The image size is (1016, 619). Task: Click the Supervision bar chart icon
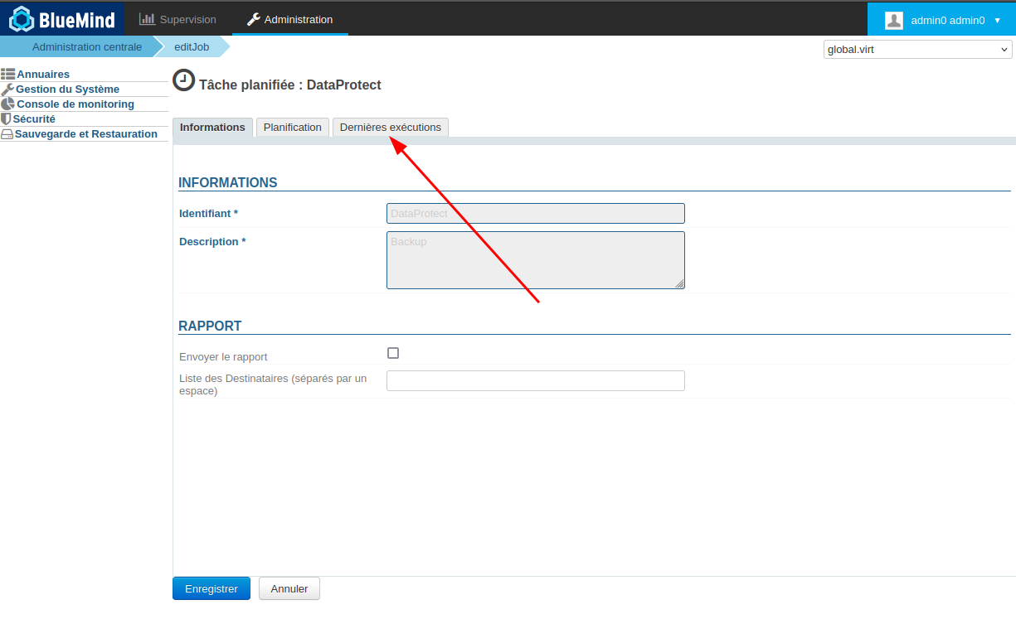[147, 19]
